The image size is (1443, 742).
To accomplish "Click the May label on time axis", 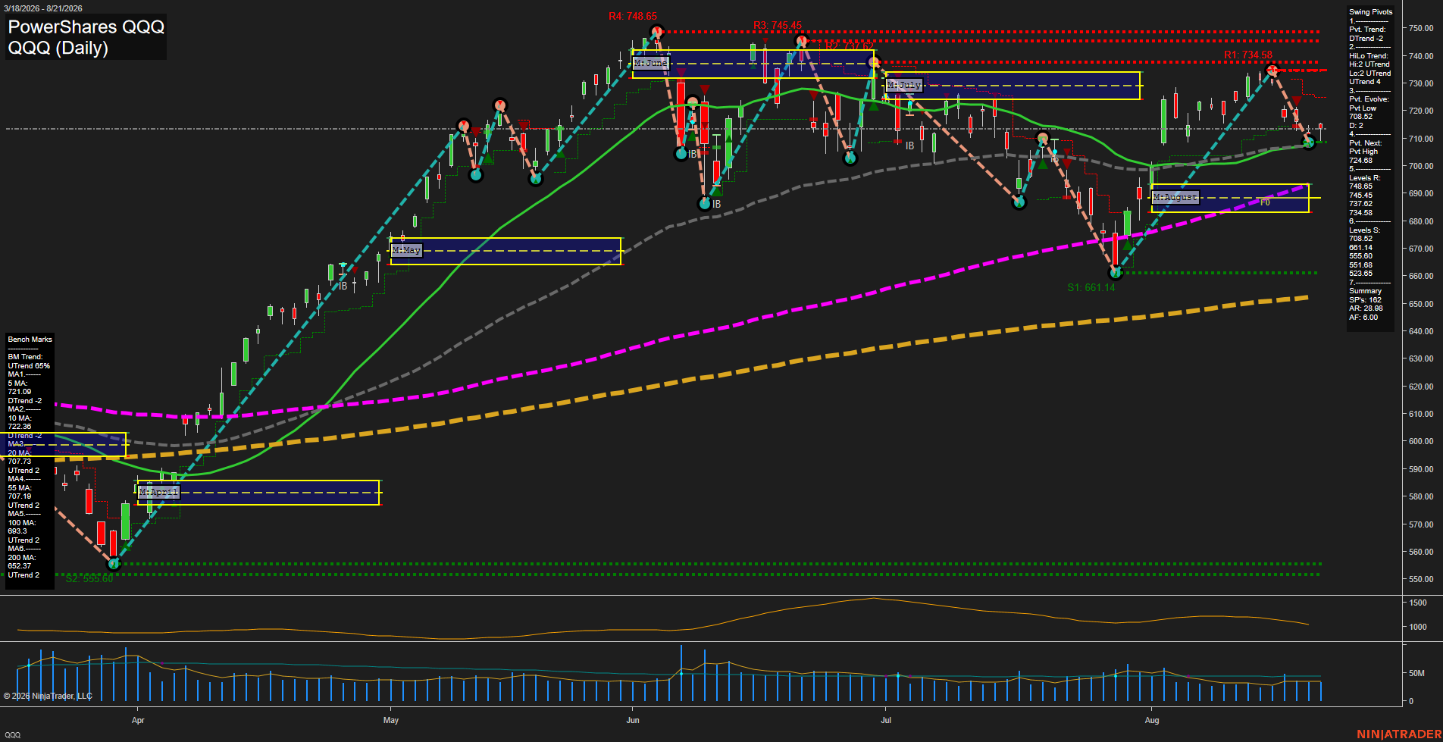I will 391,720.
